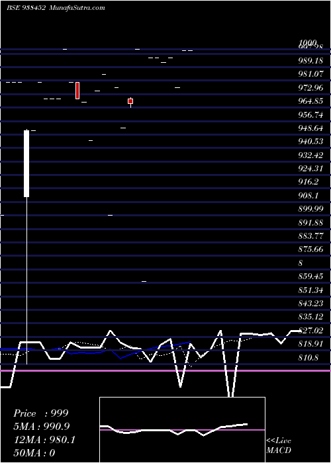
Task: Select the 932.42 price axis label
Action: click(310, 155)
